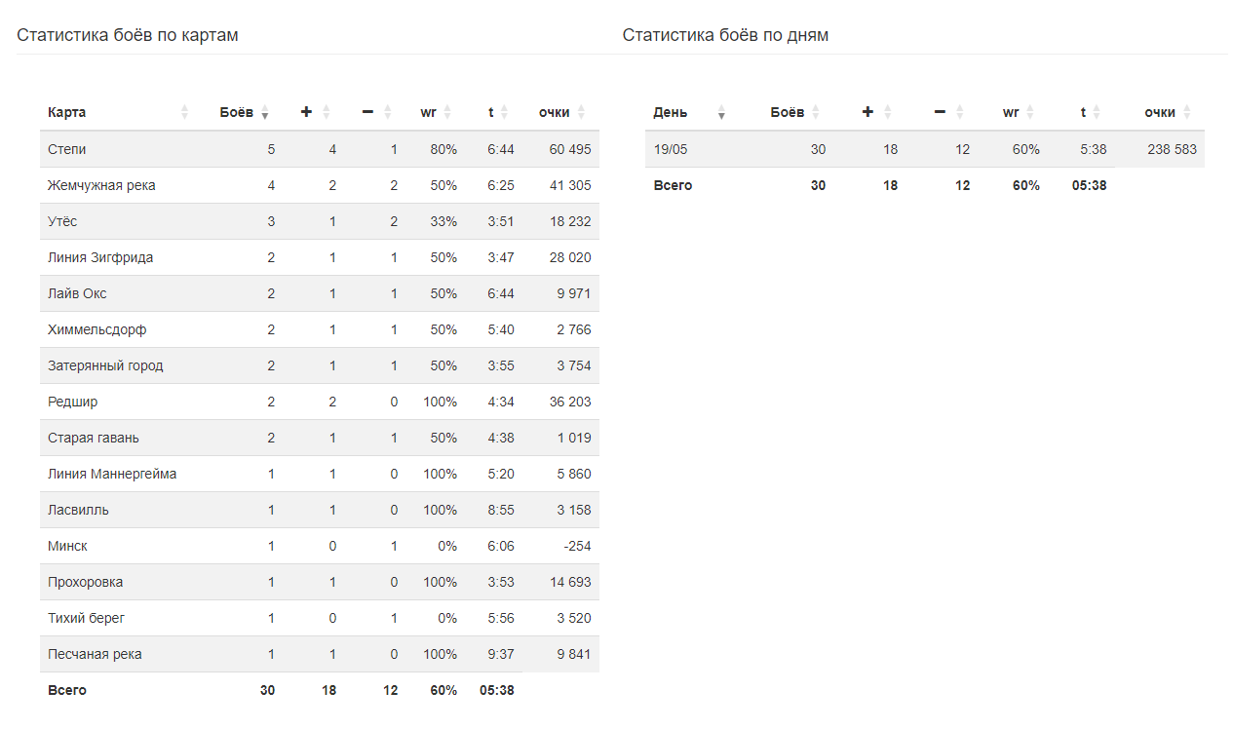Click sort arrows next to Боёв in maps table
Image resolution: width=1233 pixels, height=729 pixels.
click(265, 113)
